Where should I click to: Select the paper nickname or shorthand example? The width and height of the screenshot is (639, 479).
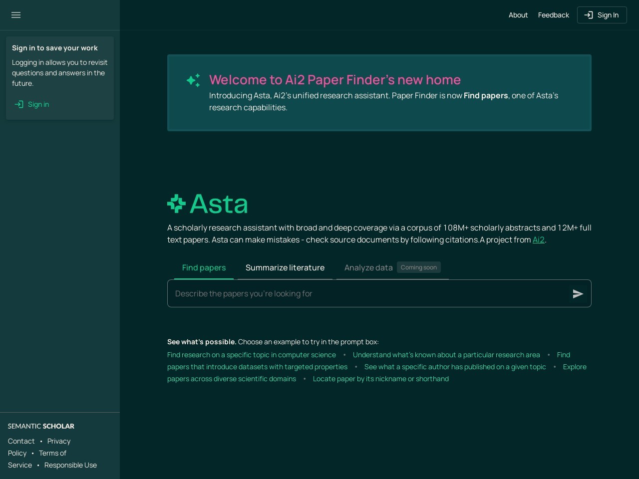pyautogui.click(x=380, y=379)
